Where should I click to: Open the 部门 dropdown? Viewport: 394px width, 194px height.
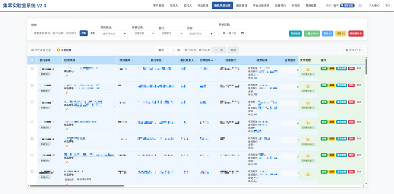[x=171, y=33]
